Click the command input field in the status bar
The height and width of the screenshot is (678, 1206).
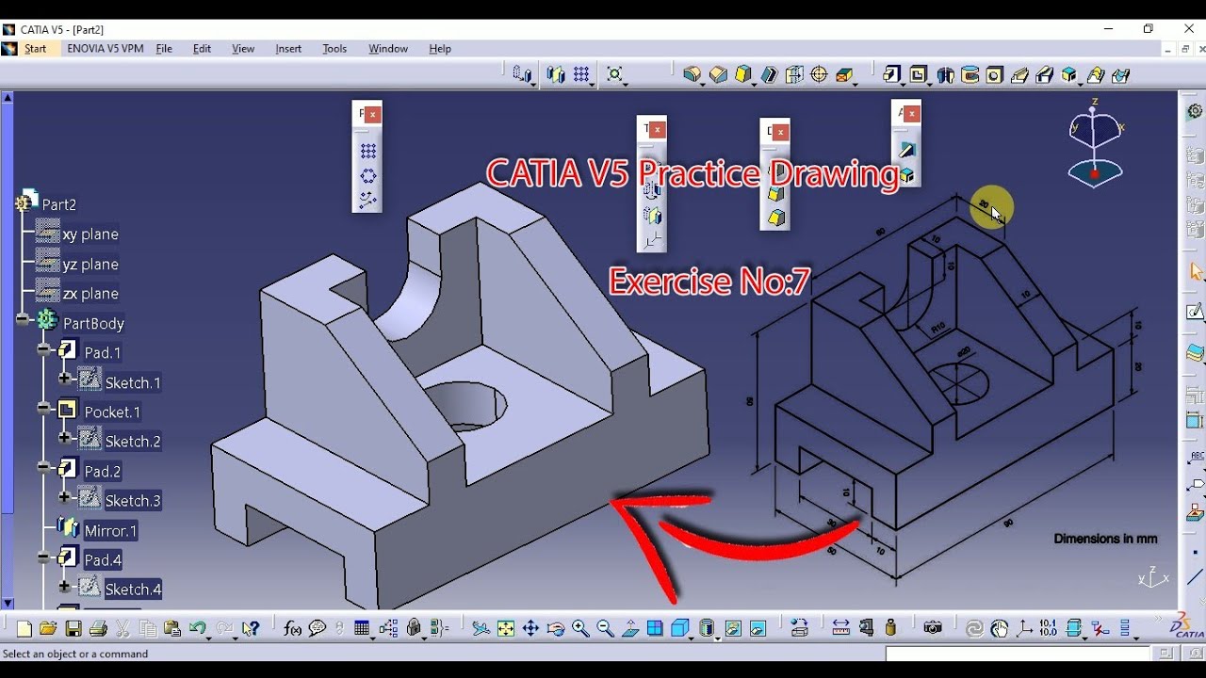[x=1019, y=653]
